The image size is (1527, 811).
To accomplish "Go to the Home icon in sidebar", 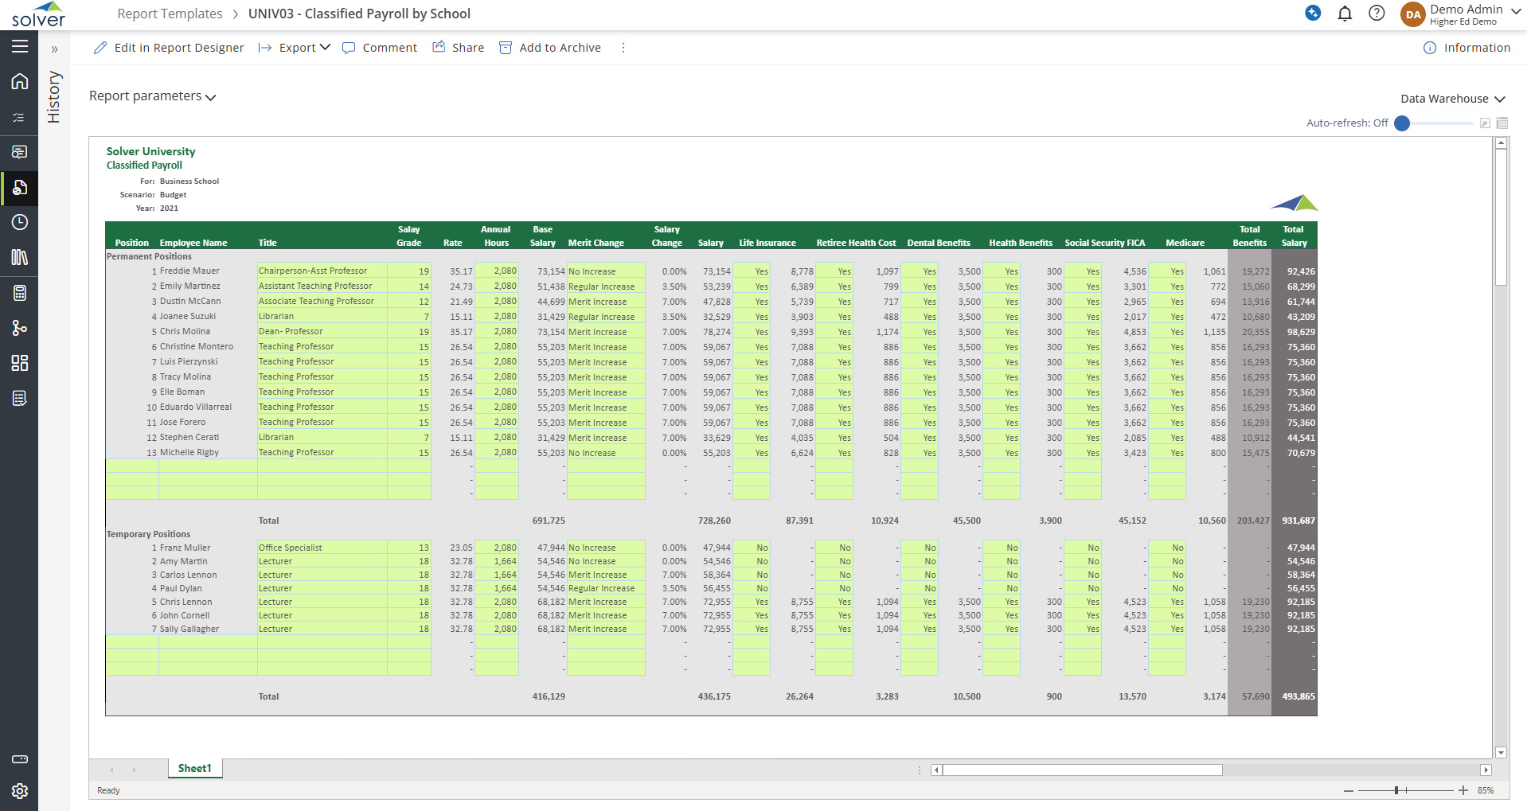I will [x=20, y=82].
